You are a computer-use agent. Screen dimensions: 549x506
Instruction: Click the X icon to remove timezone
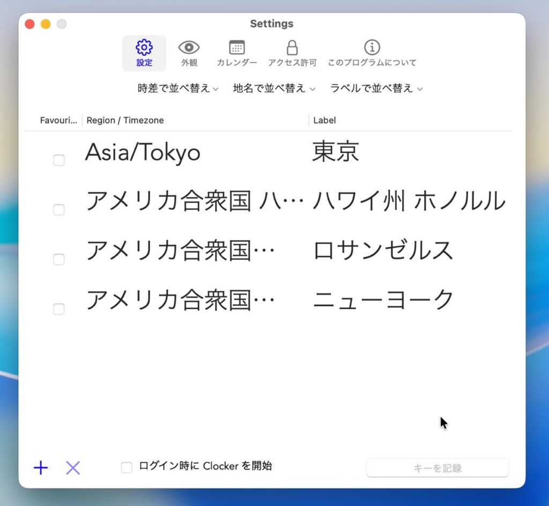tap(73, 468)
